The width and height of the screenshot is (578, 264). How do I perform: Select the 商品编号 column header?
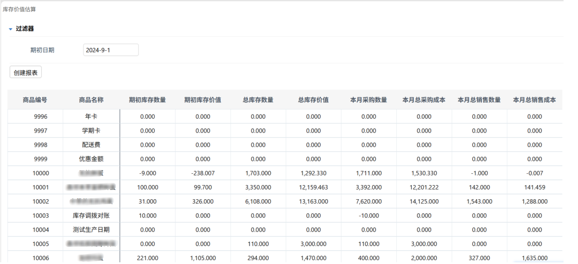pos(35,100)
